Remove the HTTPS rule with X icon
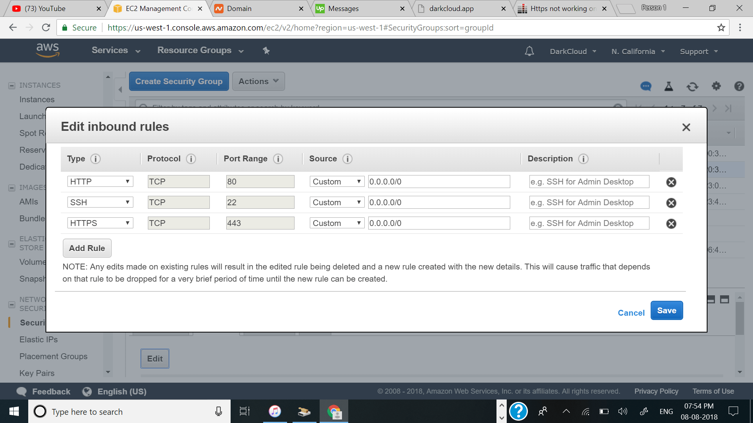753x423 pixels. (x=671, y=224)
